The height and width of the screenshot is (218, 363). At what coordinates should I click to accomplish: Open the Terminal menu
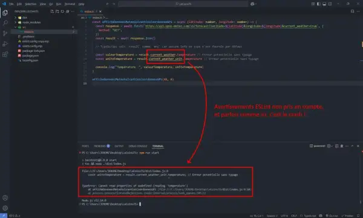tap(70, 4)
